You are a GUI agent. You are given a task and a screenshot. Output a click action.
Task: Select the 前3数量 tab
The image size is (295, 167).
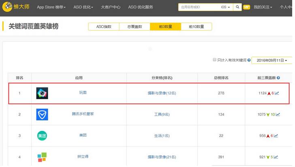(x=166, y=26)
